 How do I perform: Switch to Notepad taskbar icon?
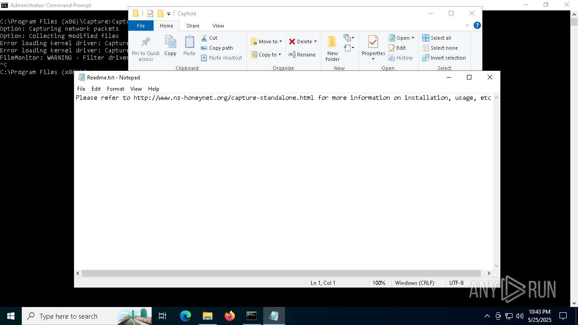coord(274,316)
